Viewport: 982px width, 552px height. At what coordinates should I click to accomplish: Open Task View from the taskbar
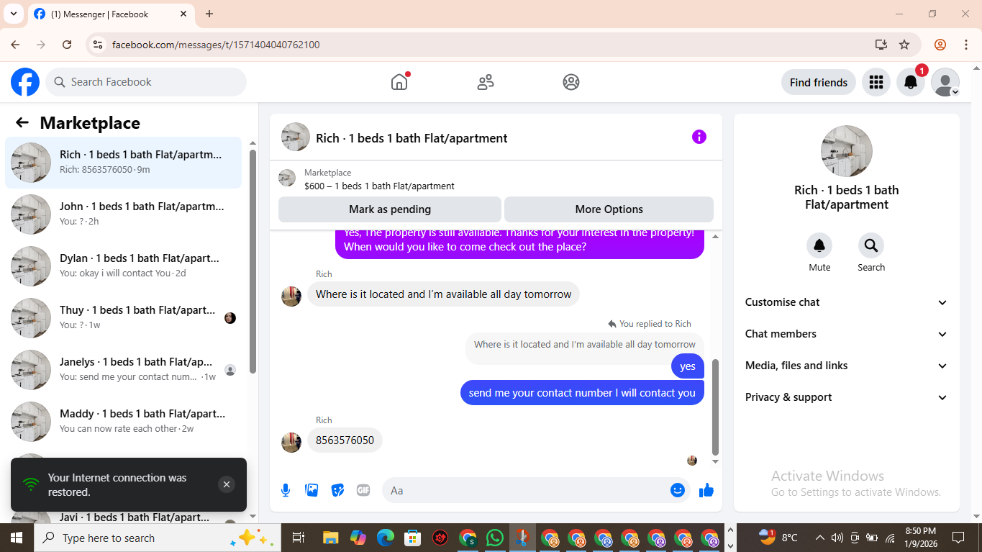pos(299,538)
